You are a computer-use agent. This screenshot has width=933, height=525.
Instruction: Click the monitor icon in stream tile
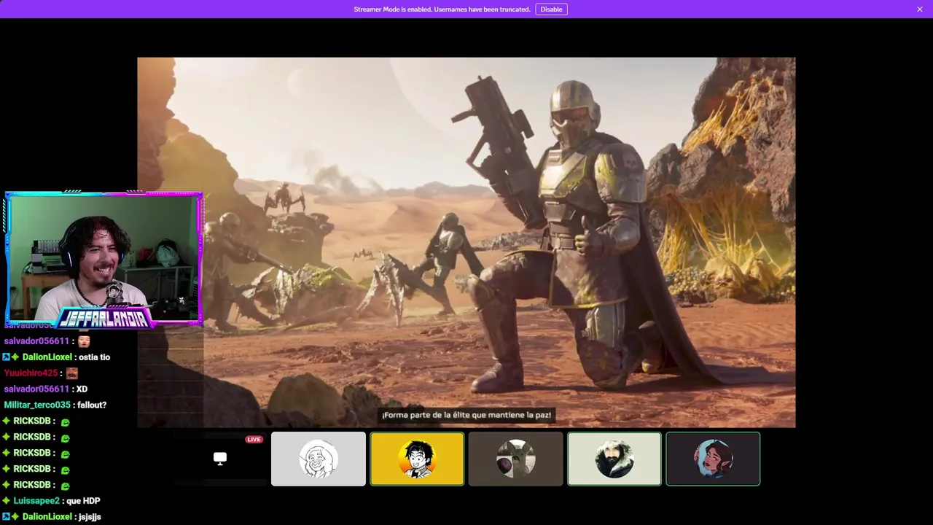(x=220, y=458)
